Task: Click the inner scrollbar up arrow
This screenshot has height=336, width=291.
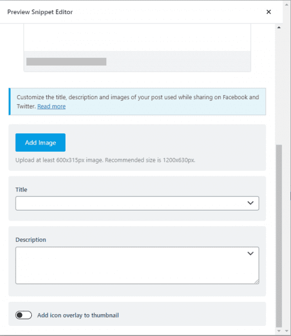Action: click(279, 27)
